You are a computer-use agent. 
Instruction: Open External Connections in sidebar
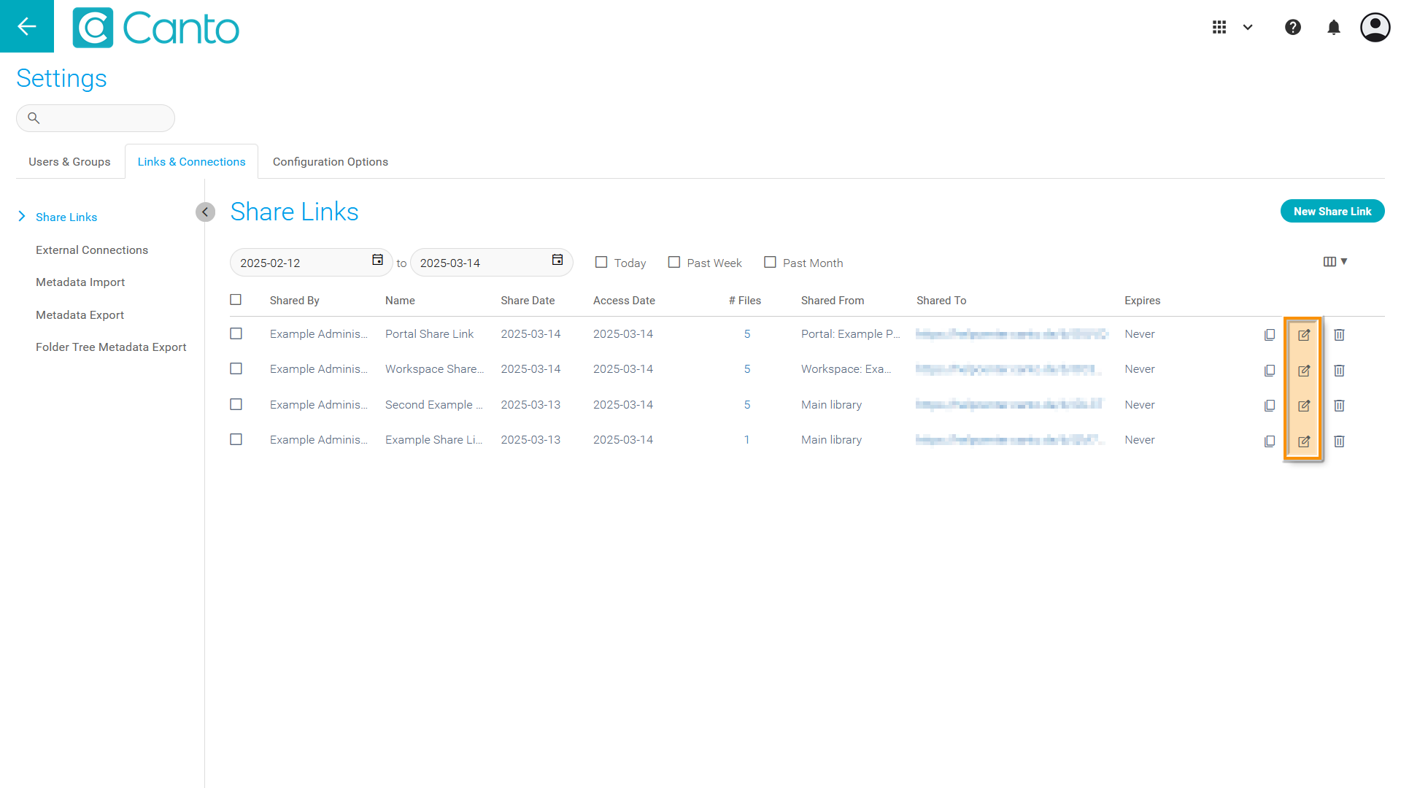pyautogui.click(x=92, y=250)
